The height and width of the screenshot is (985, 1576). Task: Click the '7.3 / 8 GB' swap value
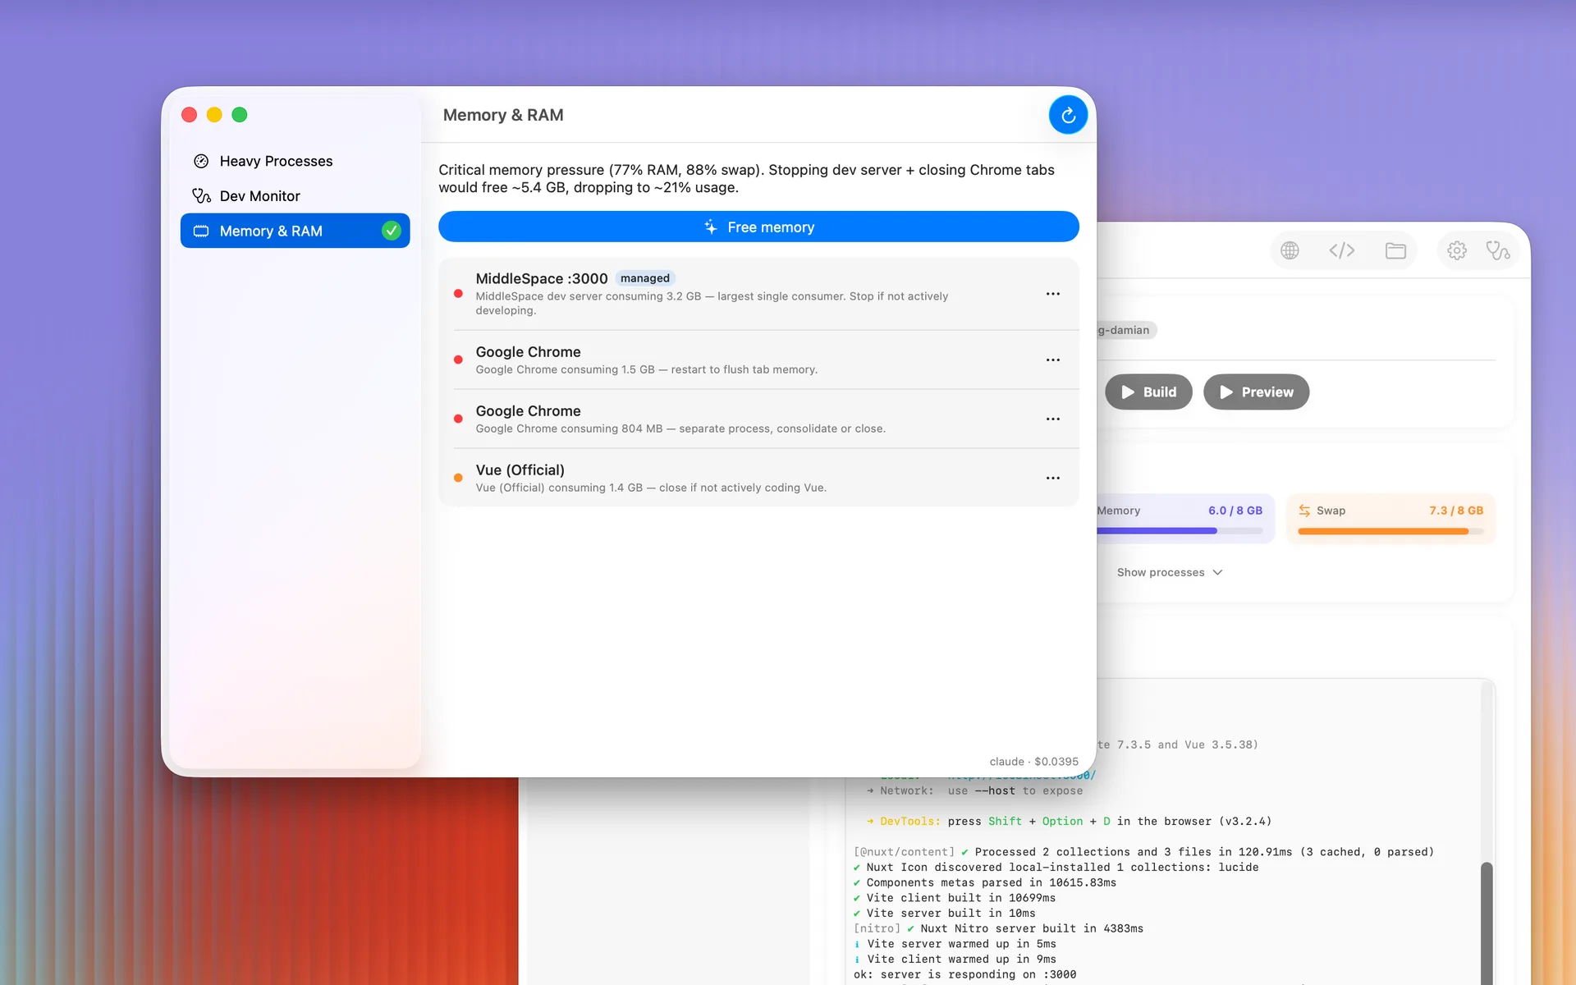click(1456, 511)
